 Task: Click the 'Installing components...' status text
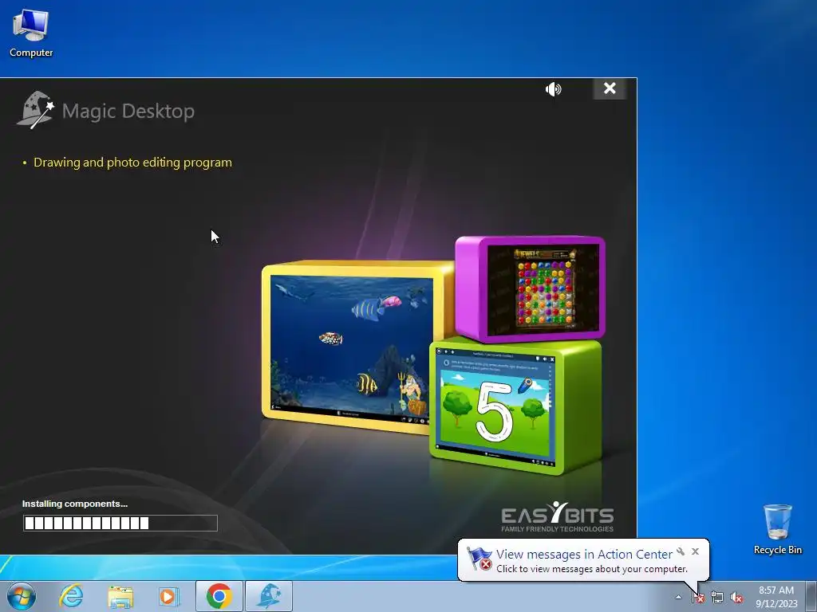click(x=74, y=504)
